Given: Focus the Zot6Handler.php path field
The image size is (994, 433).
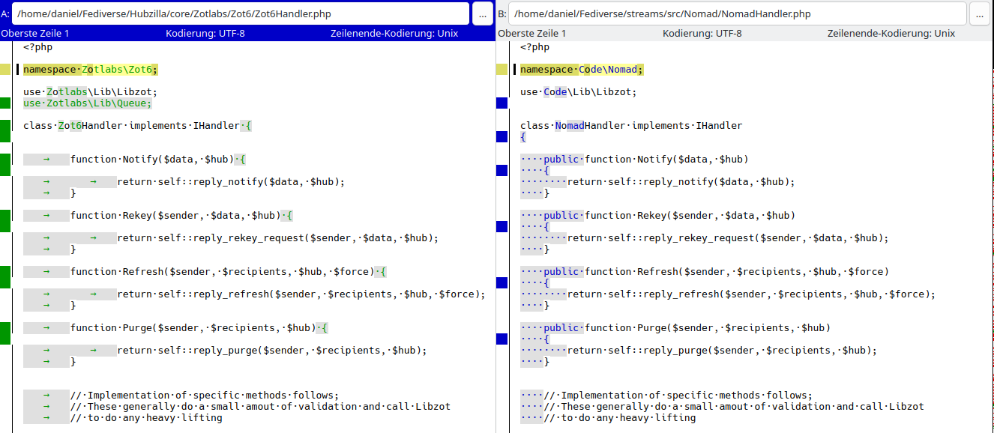Looking at the screenshot, I should point(240,13).
